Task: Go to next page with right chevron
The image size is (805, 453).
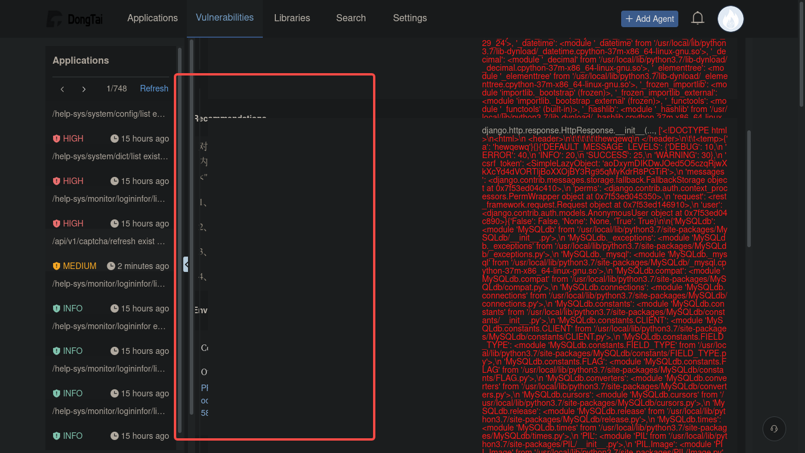Action: pos(84,88)
